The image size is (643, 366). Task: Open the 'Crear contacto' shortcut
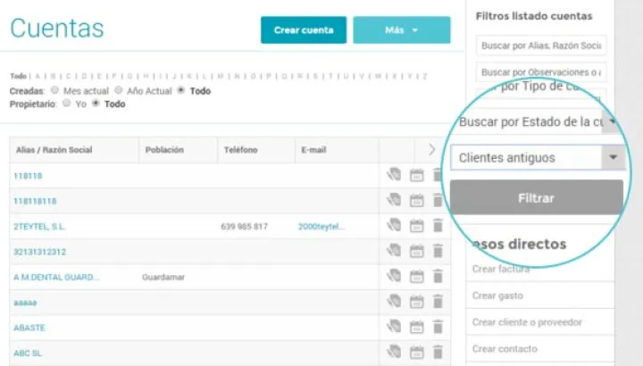coord(505,349)
